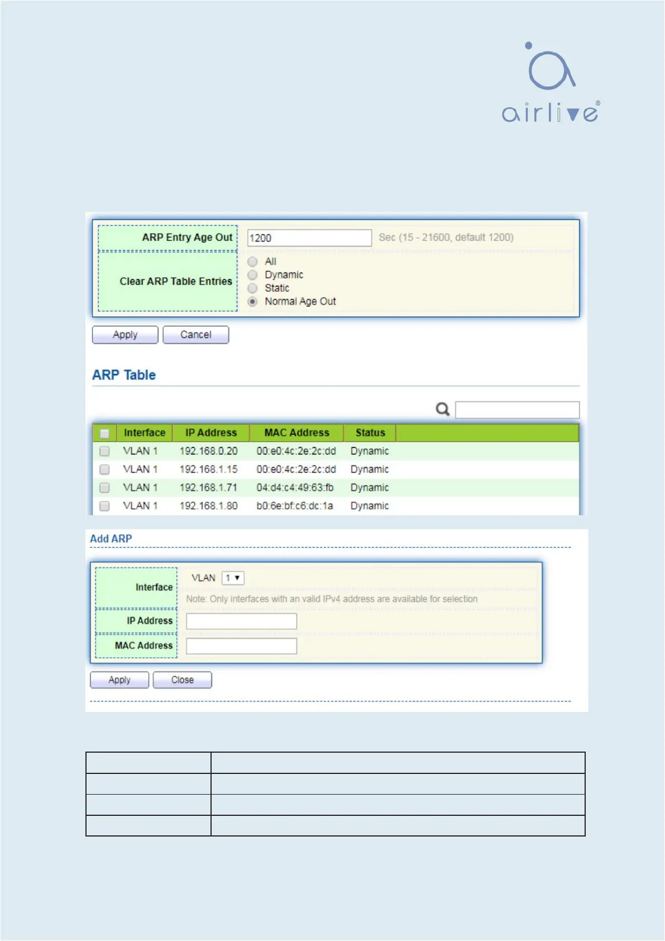Image resolution: width=665 pixels, height=941 pixels.
Task: Tick the checkbox for 192.168.1.80
Action: [104, 506]
